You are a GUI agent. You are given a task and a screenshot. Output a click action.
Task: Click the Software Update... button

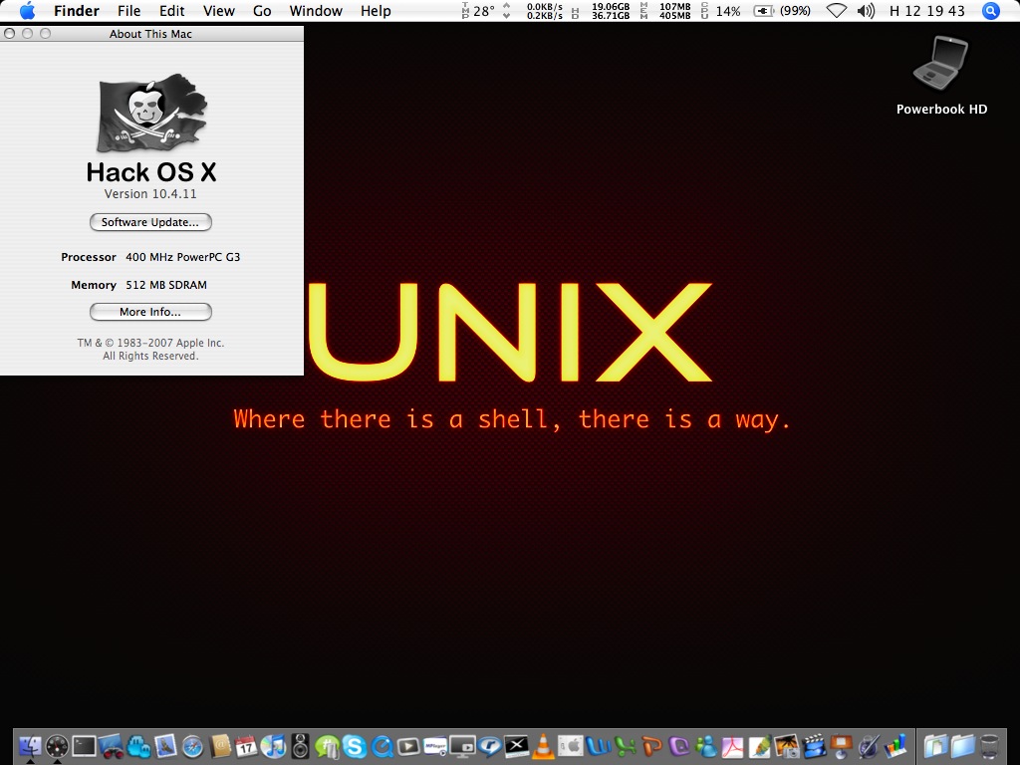coord(150,222)
